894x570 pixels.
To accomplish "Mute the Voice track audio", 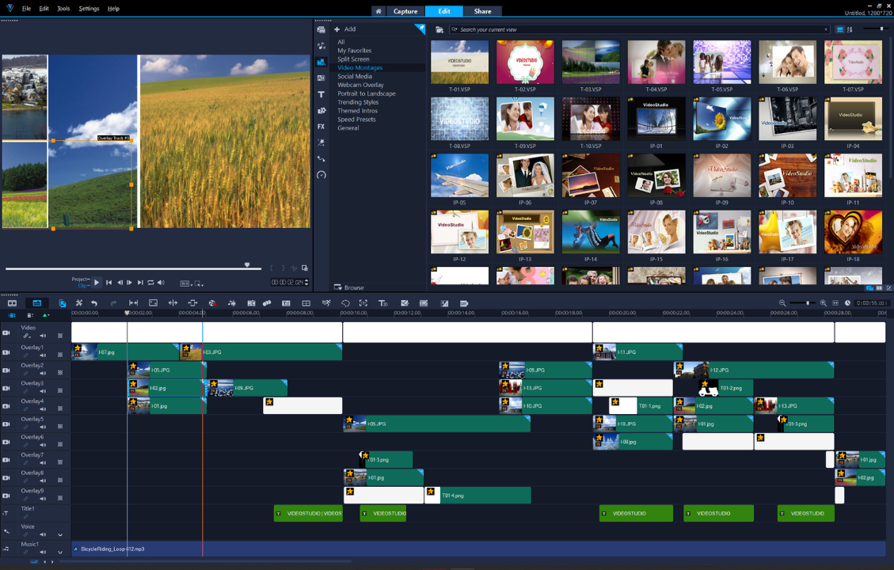I will (43, 534).
